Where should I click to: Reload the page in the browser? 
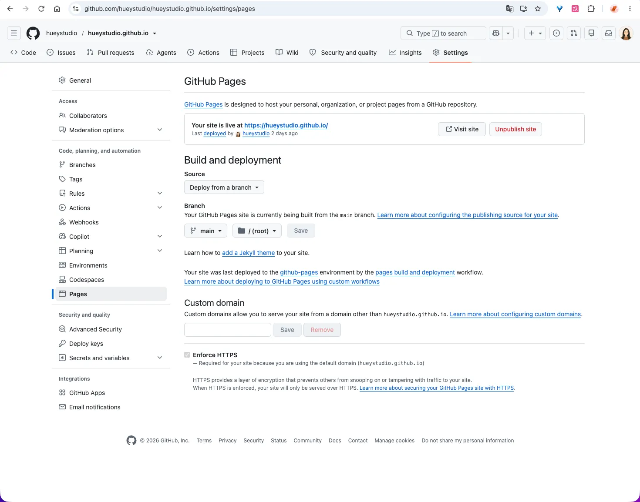tap(41, 9)
